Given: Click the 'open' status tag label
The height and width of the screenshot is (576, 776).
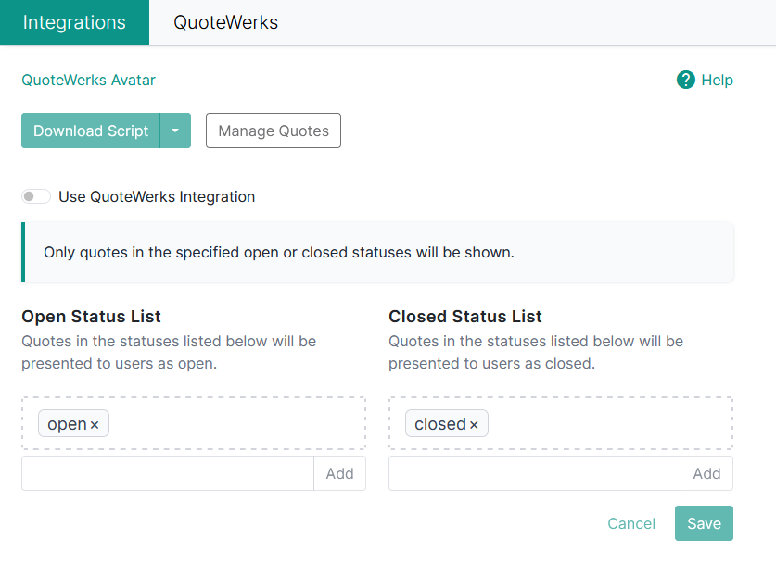Looking at the screenshot, I should click(67, 424).
